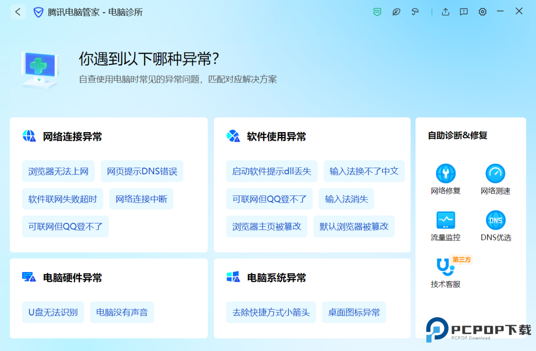Click the leaf icon in title bar
The width and height of the screenshot is (536, 351).
click(x=396, y=12)
